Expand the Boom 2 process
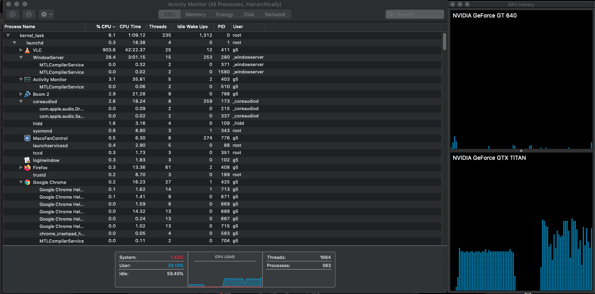 click(x=21, y=94)
